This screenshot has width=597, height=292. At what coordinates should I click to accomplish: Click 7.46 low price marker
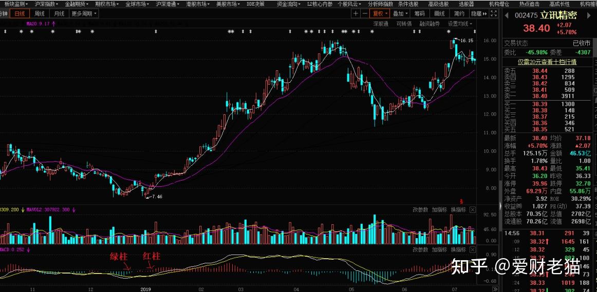[x=157, y=197]
